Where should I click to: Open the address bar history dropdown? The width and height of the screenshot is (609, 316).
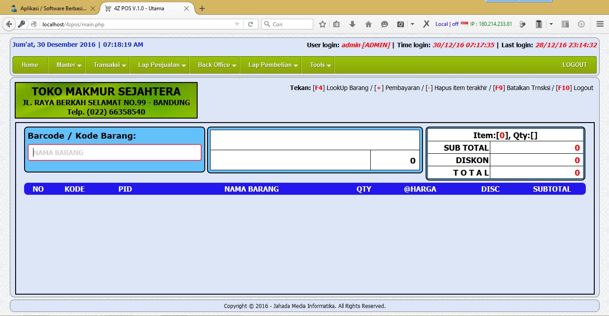point(237,24)
